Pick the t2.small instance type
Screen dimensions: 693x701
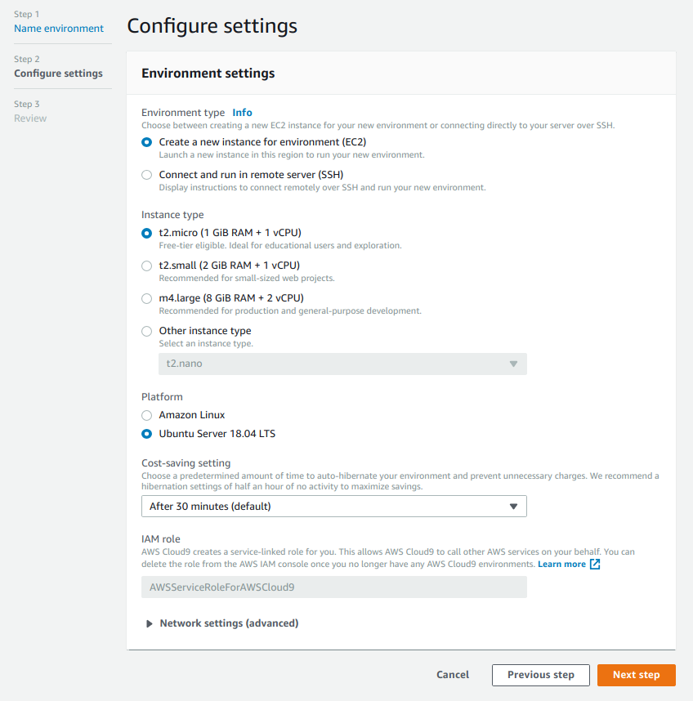(x=146, y=266)
